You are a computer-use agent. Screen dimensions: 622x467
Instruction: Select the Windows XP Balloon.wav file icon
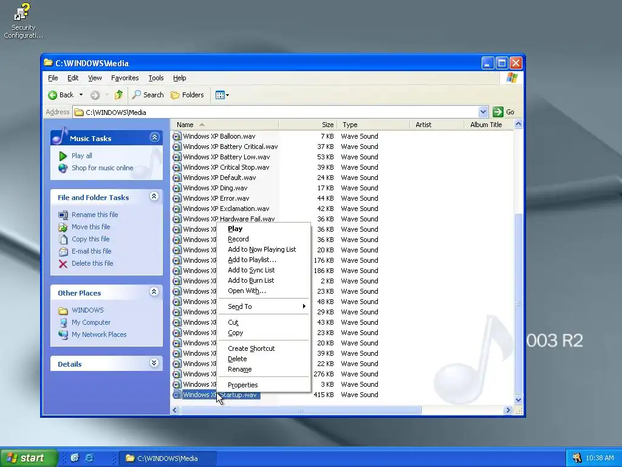pos(177,136)
